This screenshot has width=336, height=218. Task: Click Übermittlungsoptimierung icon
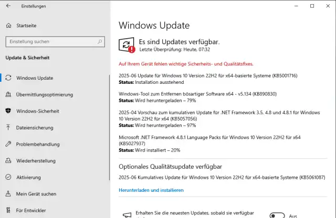click(x=8, y=94)
